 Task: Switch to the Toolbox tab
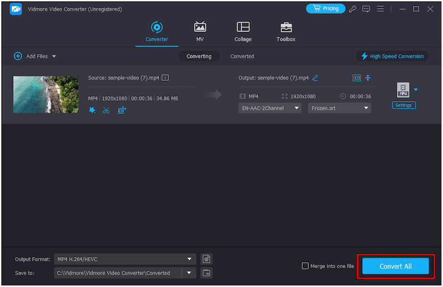[x=286, y=32]
